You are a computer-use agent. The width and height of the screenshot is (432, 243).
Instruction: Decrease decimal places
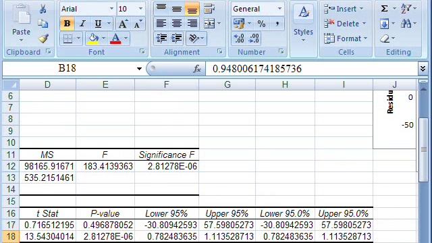click(254, 38)
